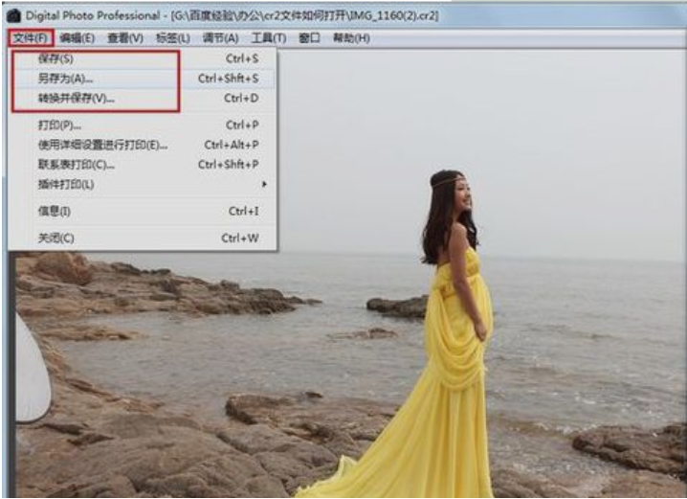Open the 查看(V) menu
The width and height of the screenshot is (687, 499).
pos(125,38)
